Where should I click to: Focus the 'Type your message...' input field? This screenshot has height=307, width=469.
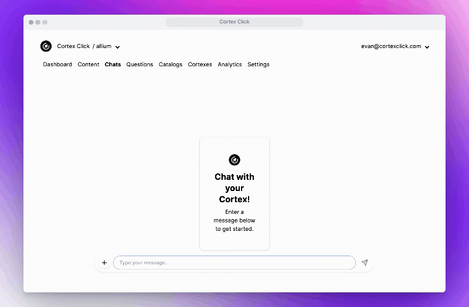(235, 262)
